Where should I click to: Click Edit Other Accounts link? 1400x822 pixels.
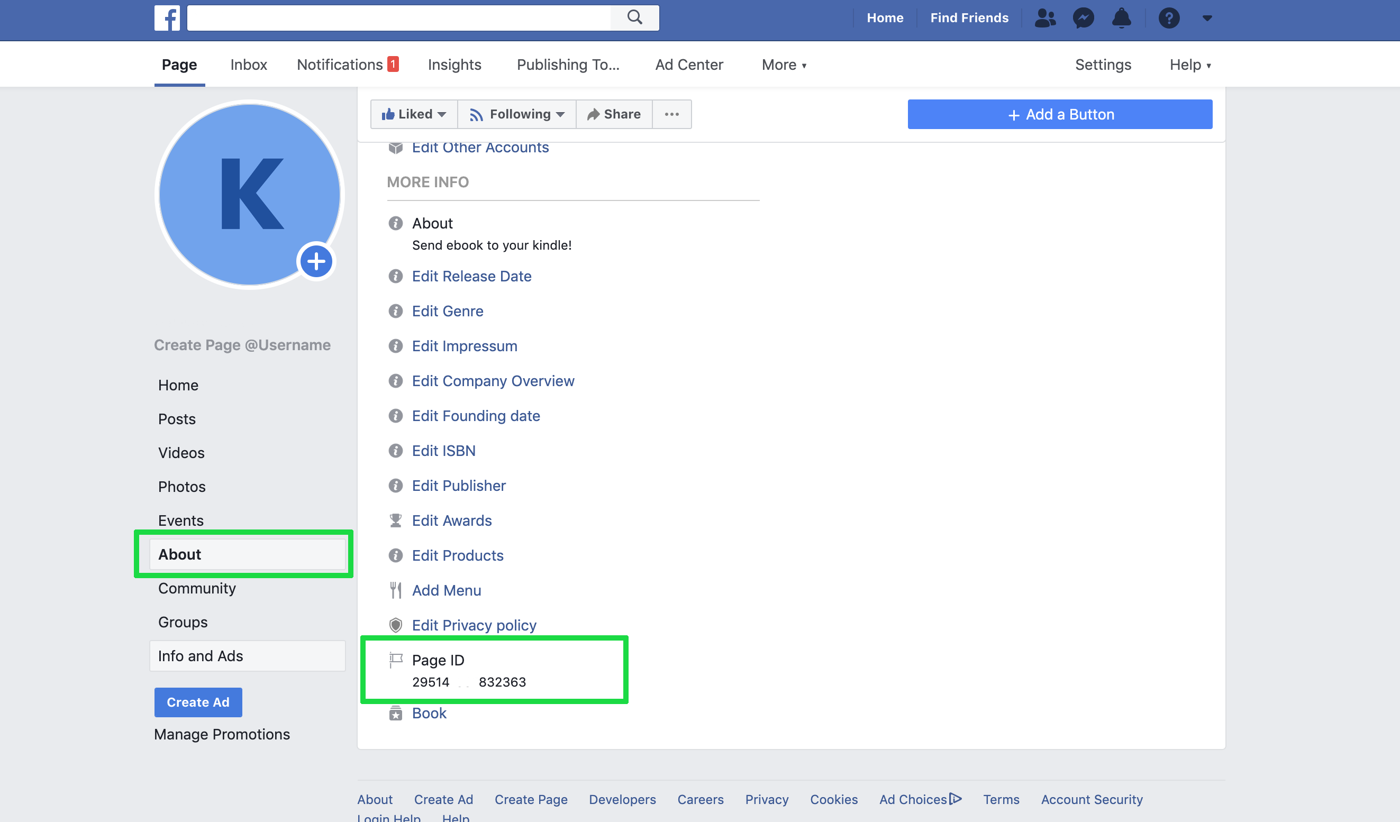point(480,148)
